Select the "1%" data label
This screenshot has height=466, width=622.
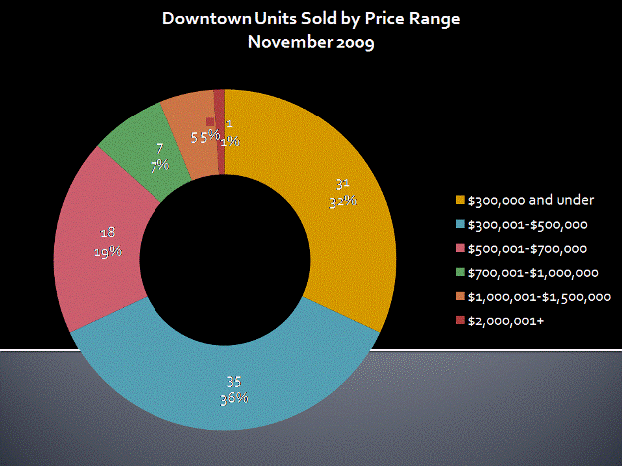tap(230, 141)
